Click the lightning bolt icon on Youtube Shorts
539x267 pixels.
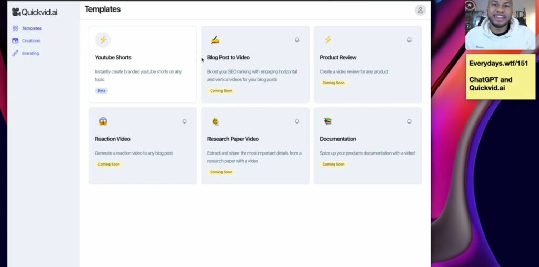[x=103, y=40]
